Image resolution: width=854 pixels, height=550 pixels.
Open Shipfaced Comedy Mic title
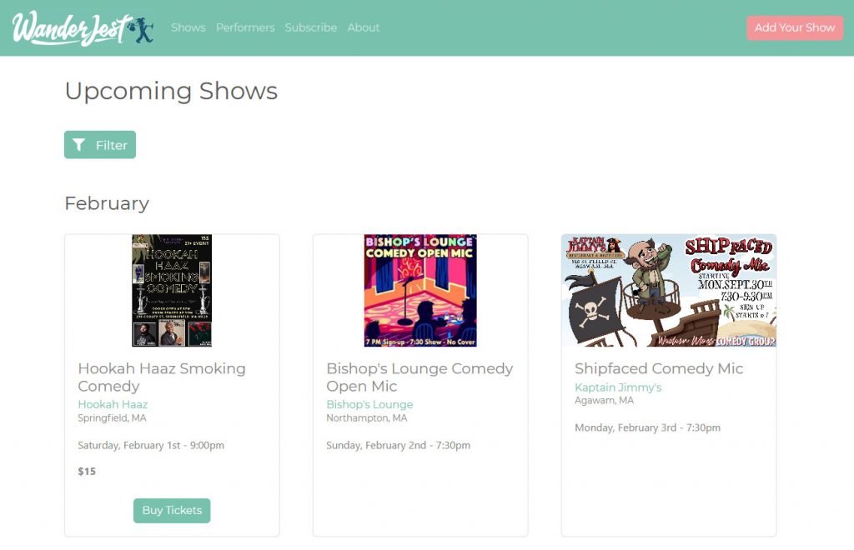coord(659,368)
